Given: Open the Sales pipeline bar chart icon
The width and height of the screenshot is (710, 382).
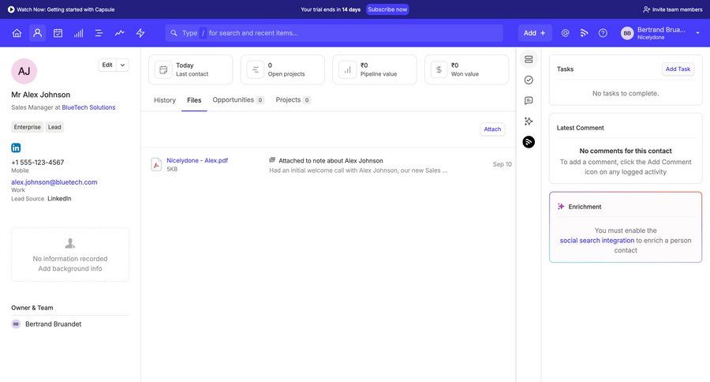Looking at the screenshot, I should [x=79, y=33].
